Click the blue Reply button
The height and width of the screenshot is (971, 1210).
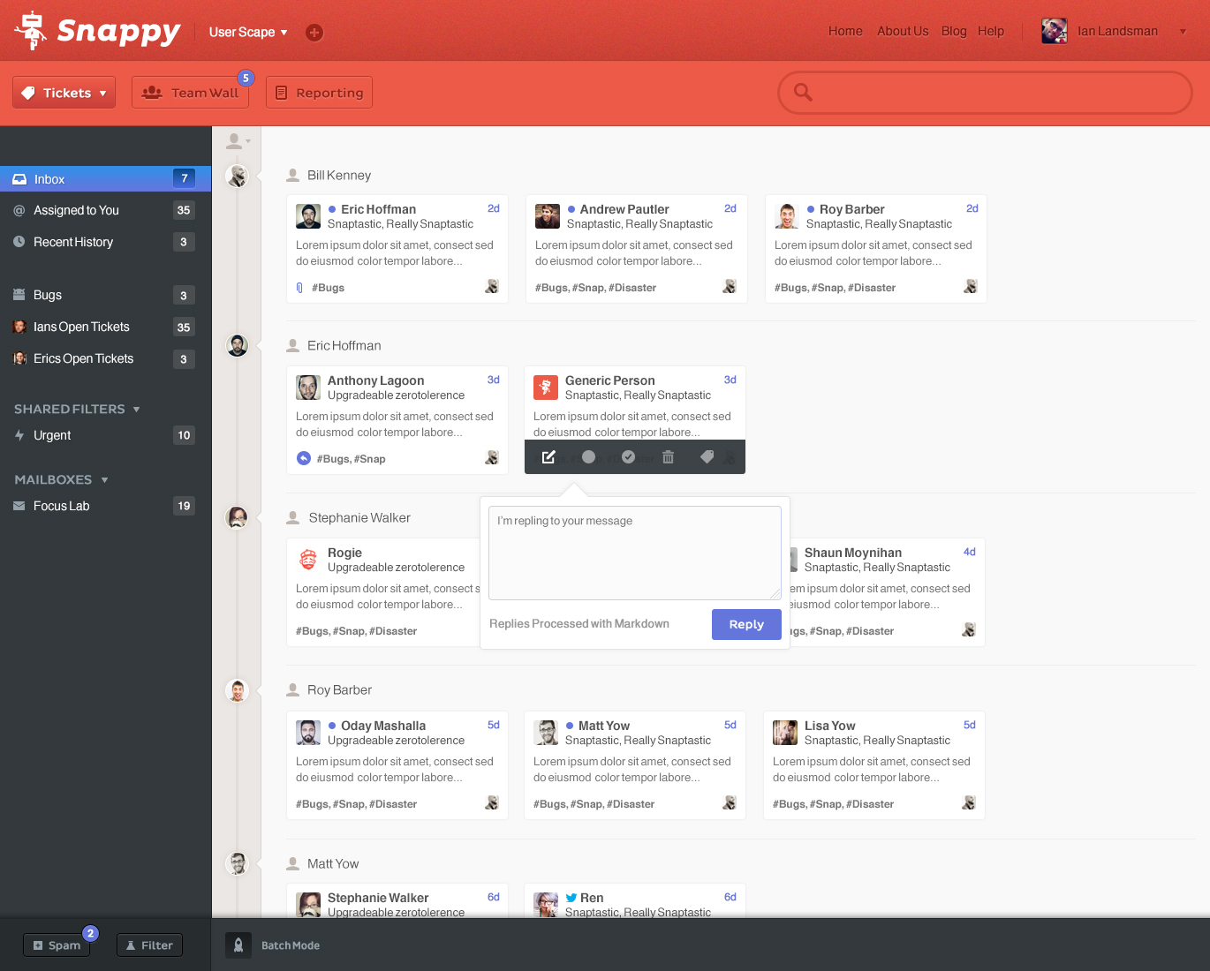coord(746,624)
